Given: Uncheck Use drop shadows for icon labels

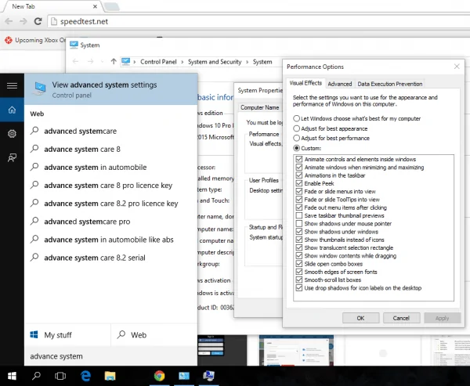Looking at the screenshot, I should click(299, 288).
